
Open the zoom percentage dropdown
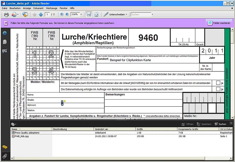(81, 14)
